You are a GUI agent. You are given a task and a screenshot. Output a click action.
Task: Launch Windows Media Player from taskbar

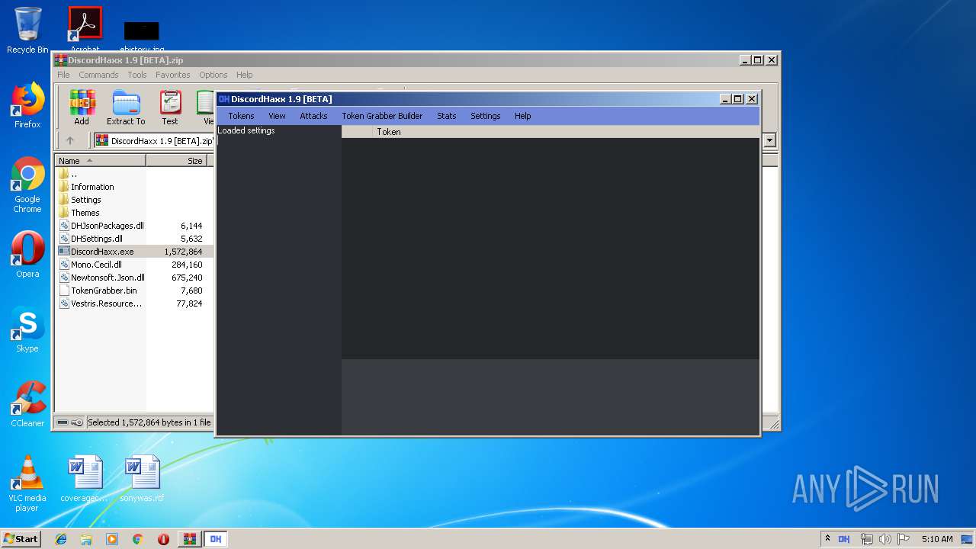[112, 539]
